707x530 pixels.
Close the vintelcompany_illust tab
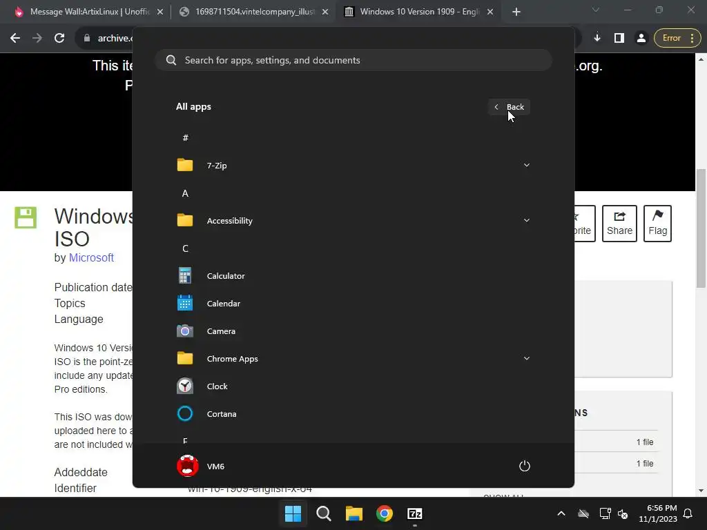pos(325,12)
